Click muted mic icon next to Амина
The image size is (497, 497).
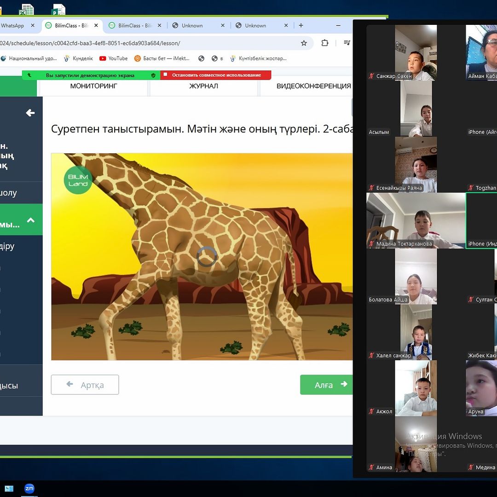click(x=371, y=467)
